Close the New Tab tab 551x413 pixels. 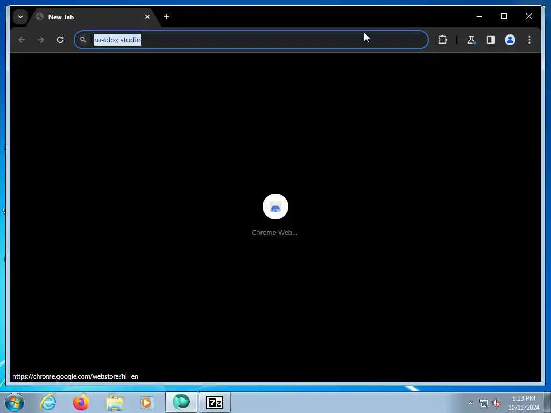point(147,17)
